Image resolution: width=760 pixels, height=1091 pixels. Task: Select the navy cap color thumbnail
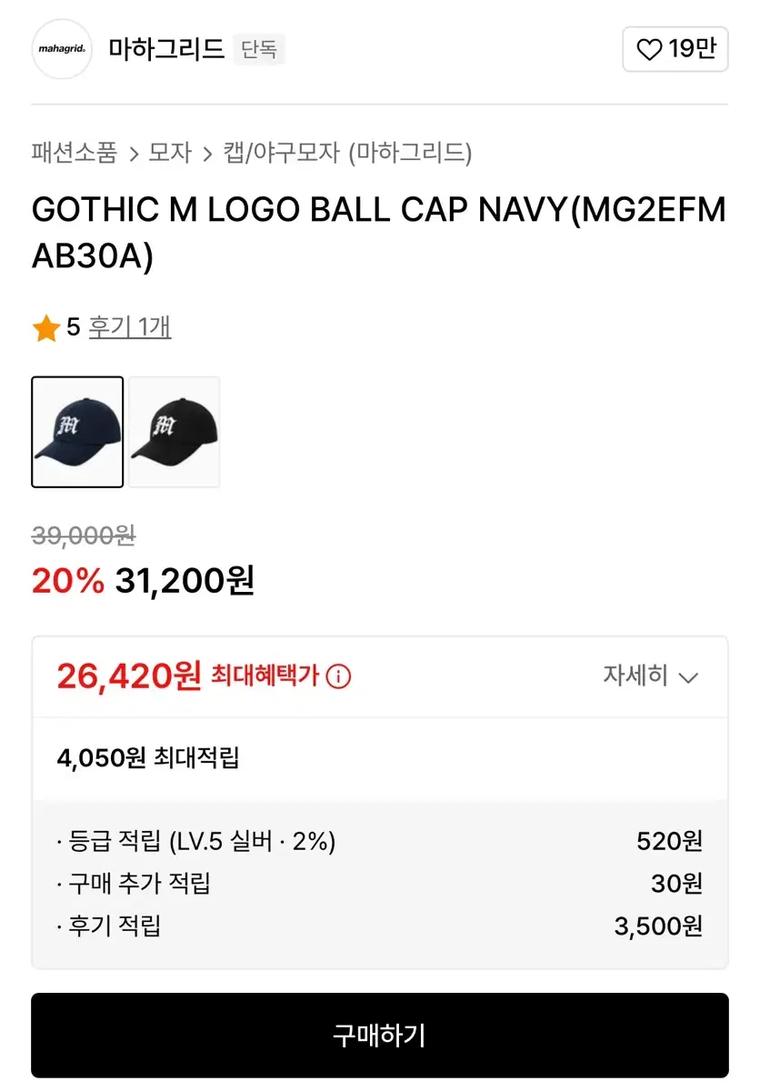tap(77, 432)
